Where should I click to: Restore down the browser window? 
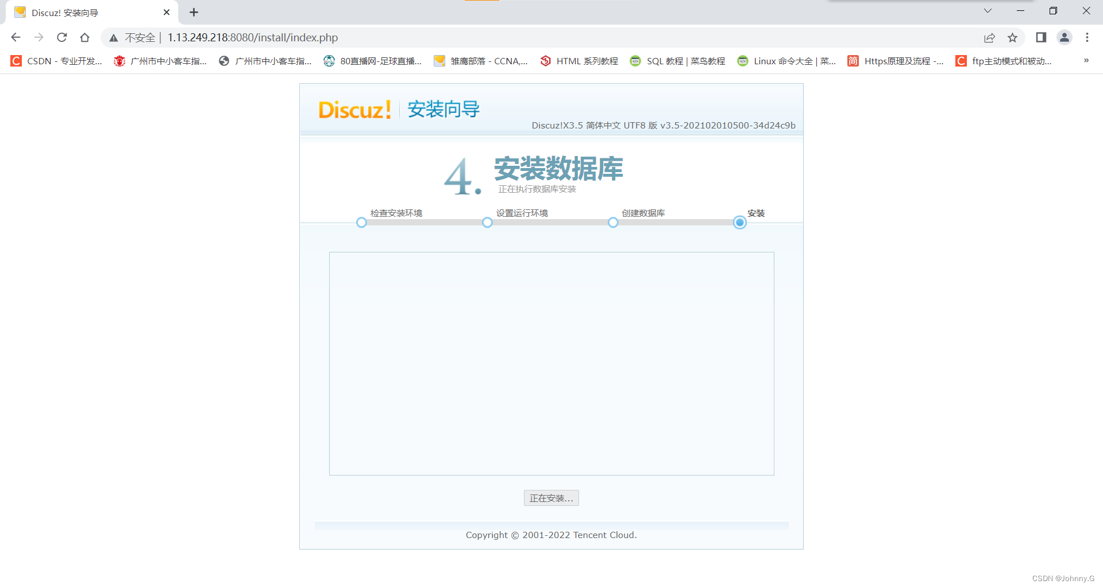1053,11
